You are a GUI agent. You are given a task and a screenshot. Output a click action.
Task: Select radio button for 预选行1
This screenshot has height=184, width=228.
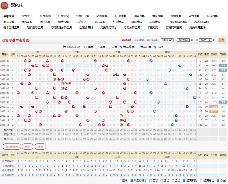coord(14,130)
